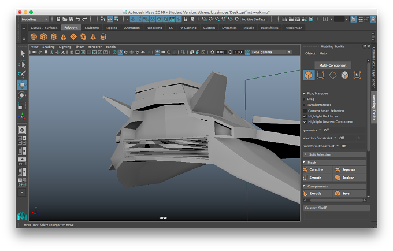This screenshot has height=251, width=393.
Task: Create a polygon plane from shelf
Action: pos(73,37)
